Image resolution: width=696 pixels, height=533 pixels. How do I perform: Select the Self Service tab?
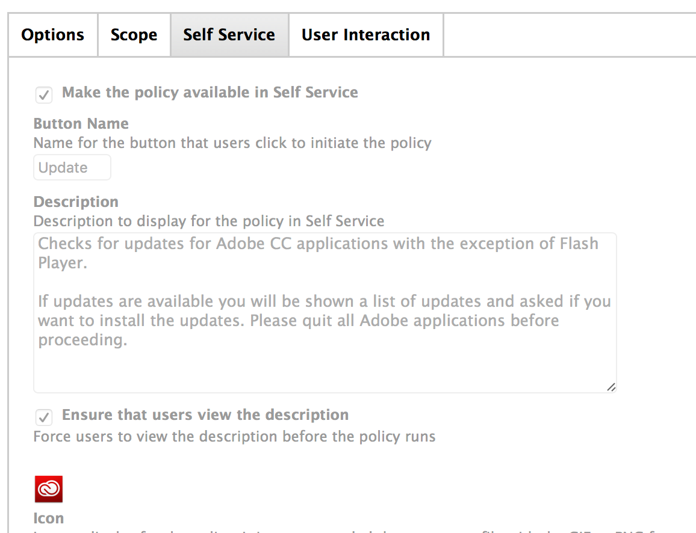229,35
